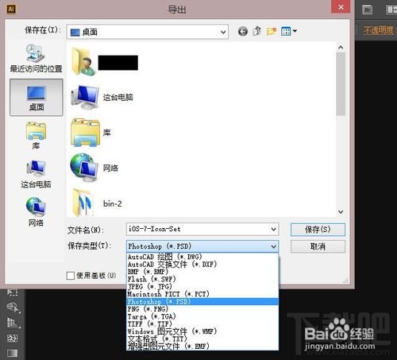Select the mesh tool in Illustrator toolbar
Image resolution: width=397 pixels, height=360 pixels.
point(13,338)
